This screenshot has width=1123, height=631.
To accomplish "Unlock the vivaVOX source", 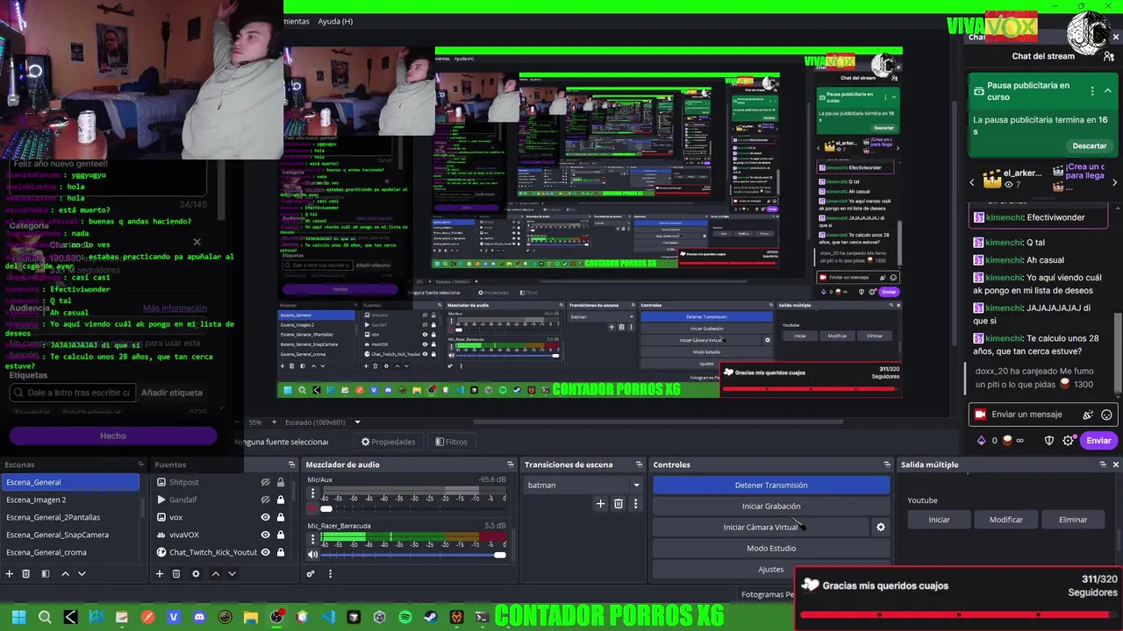I will (x=281, y=535).
